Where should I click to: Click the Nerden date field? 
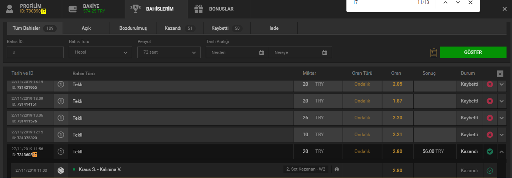point(238,52)
